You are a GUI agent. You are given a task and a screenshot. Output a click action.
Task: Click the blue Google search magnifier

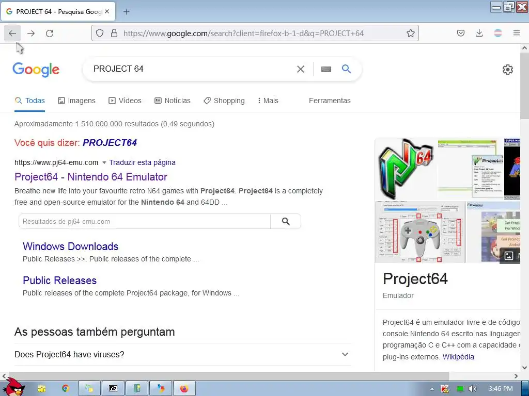346,69
